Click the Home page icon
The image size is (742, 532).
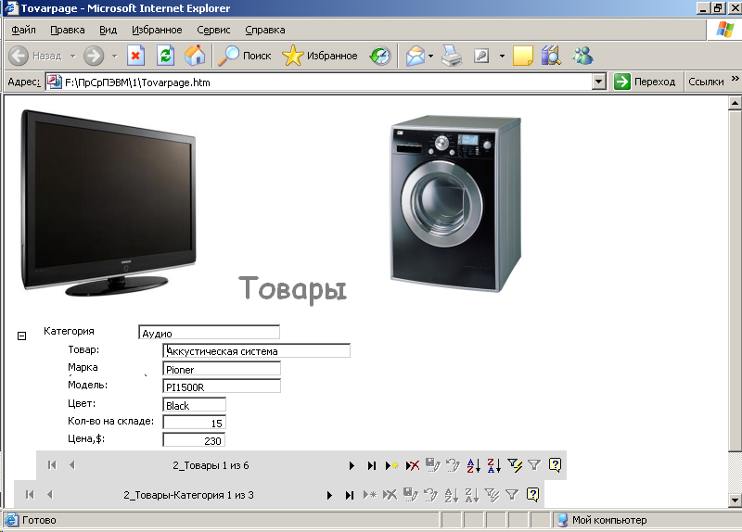pos(195,56)
